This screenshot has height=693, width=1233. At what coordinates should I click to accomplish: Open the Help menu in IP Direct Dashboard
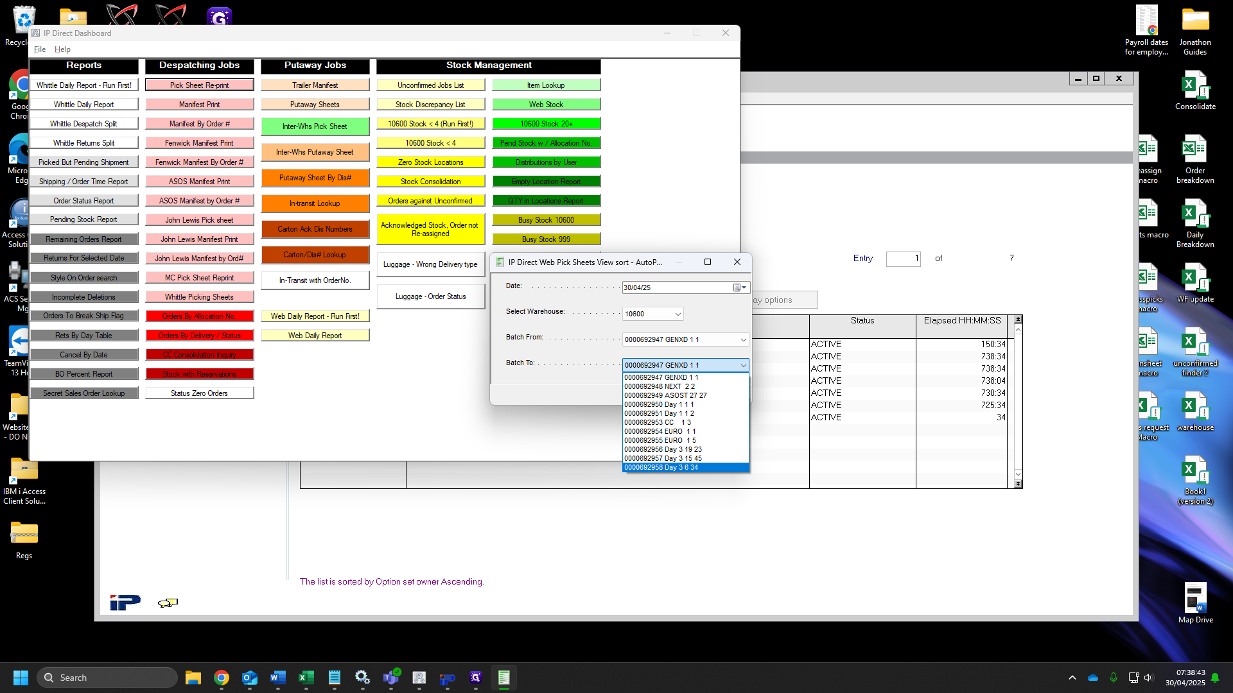click(62, 49)
